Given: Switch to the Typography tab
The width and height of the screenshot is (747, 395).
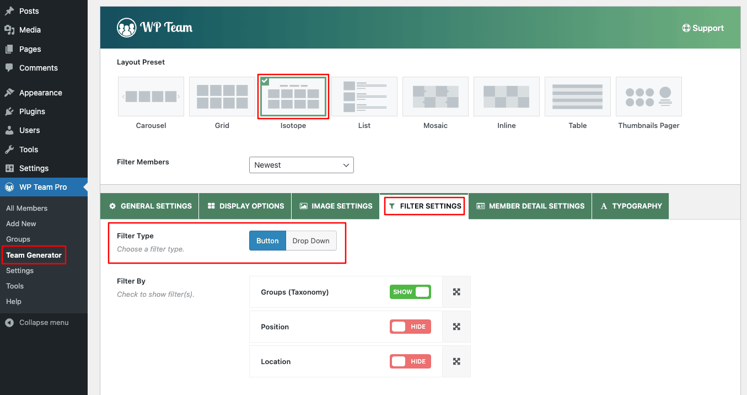Looking at the screenshot, I should pyautogui.click(x=630, y=206).
